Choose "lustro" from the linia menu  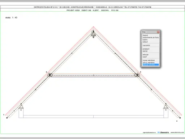pos(145,39)
